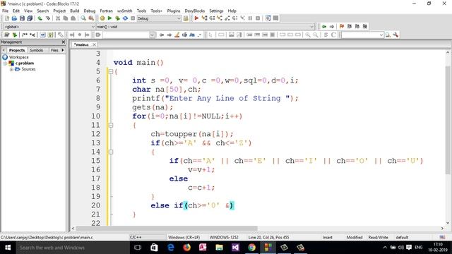Save the current file
The height and width of the screenshot is (254, 452).
pyautogui.click(x=22, y=18)
